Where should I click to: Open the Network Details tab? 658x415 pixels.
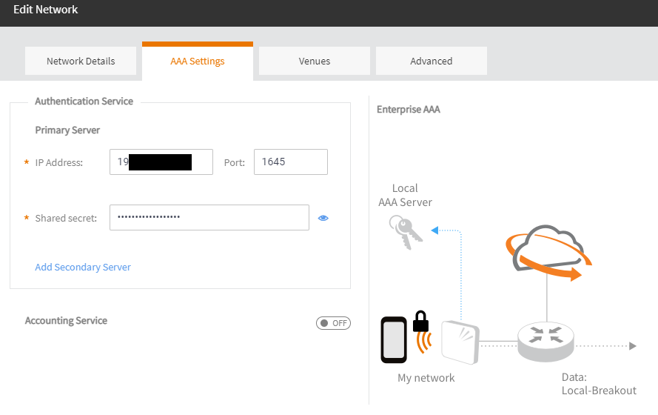point(81,61)
